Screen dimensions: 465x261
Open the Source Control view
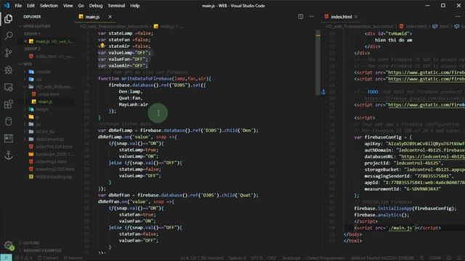point(8,53)
